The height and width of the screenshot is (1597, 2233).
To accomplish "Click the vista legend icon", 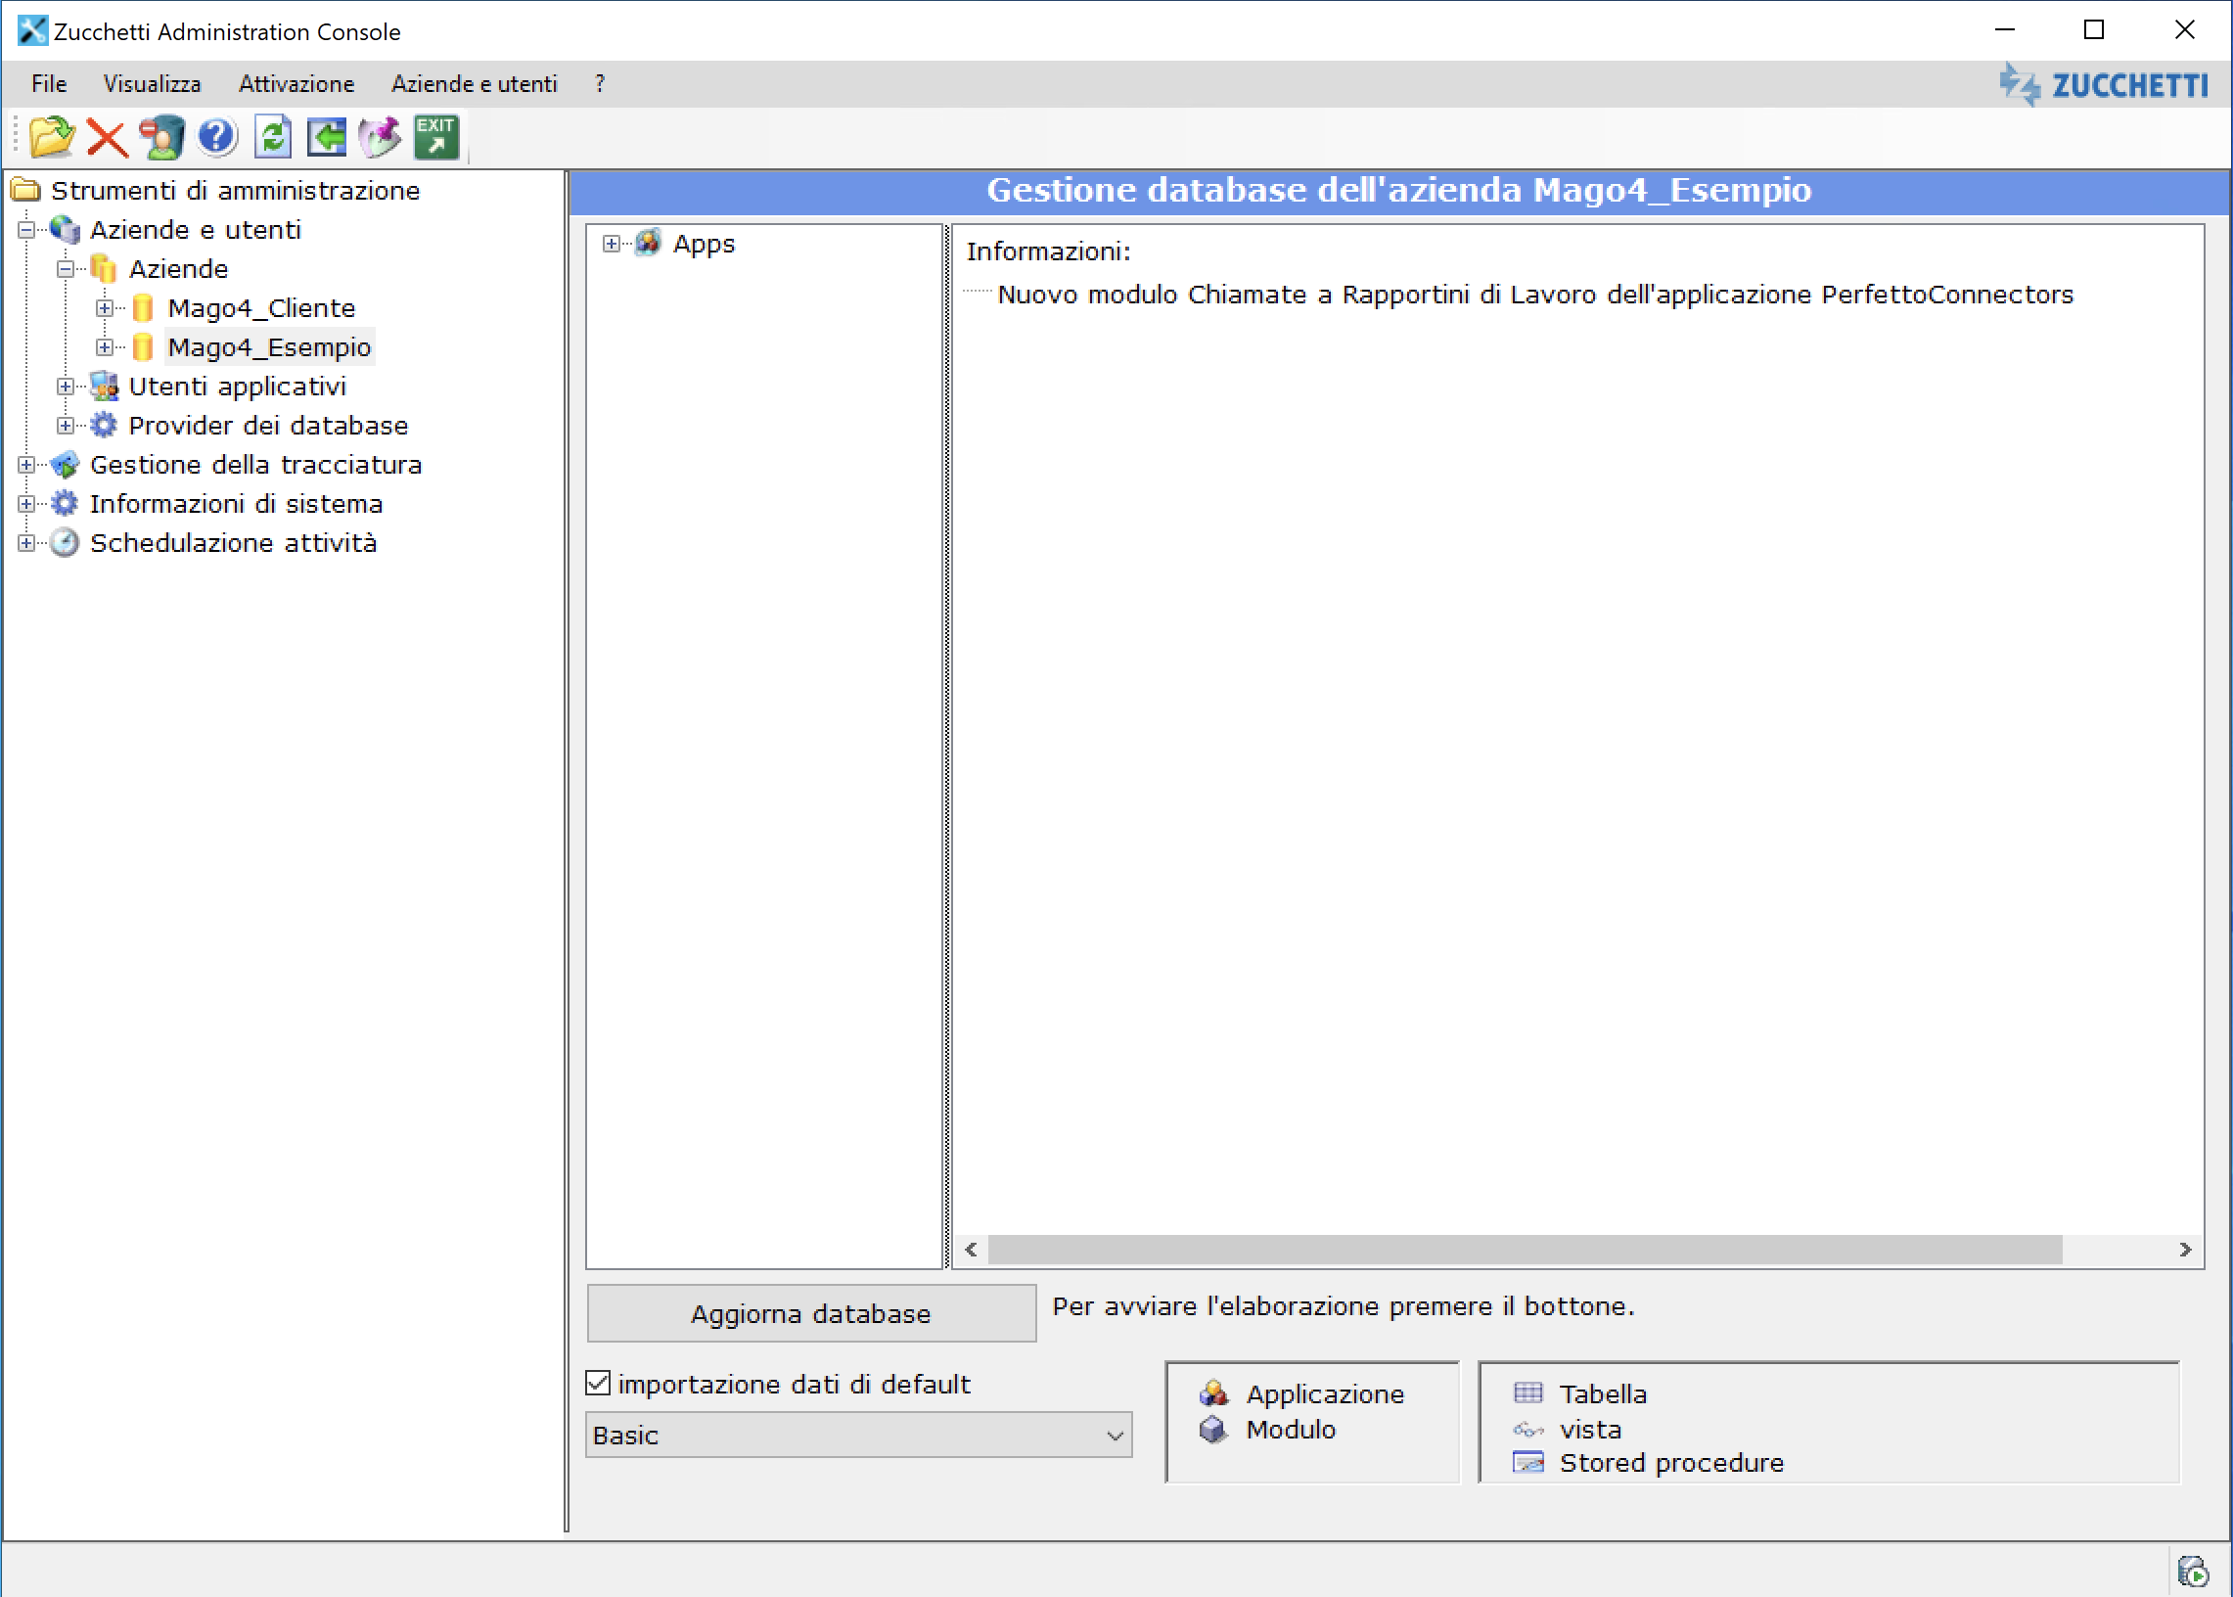I will 1528,1430.
